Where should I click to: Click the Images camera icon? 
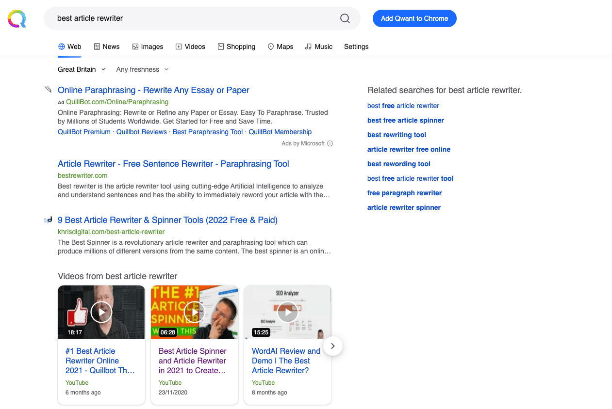[134, 46]
